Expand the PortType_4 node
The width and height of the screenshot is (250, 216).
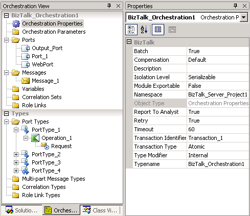coord(16,171)
